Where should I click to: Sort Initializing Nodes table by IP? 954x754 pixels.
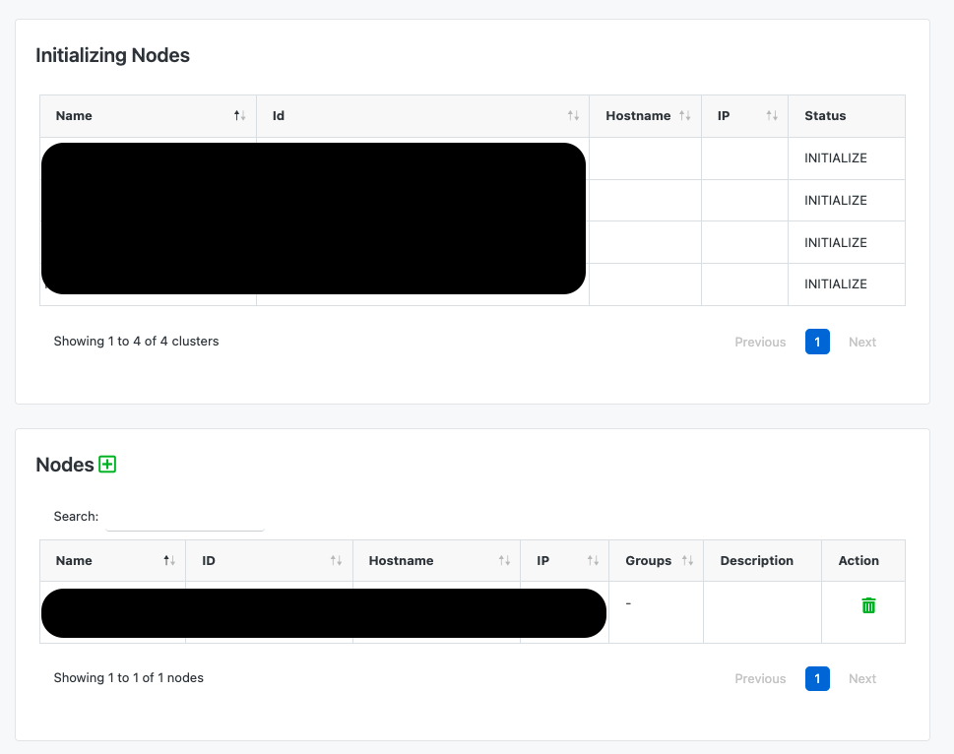coord(744,116)
